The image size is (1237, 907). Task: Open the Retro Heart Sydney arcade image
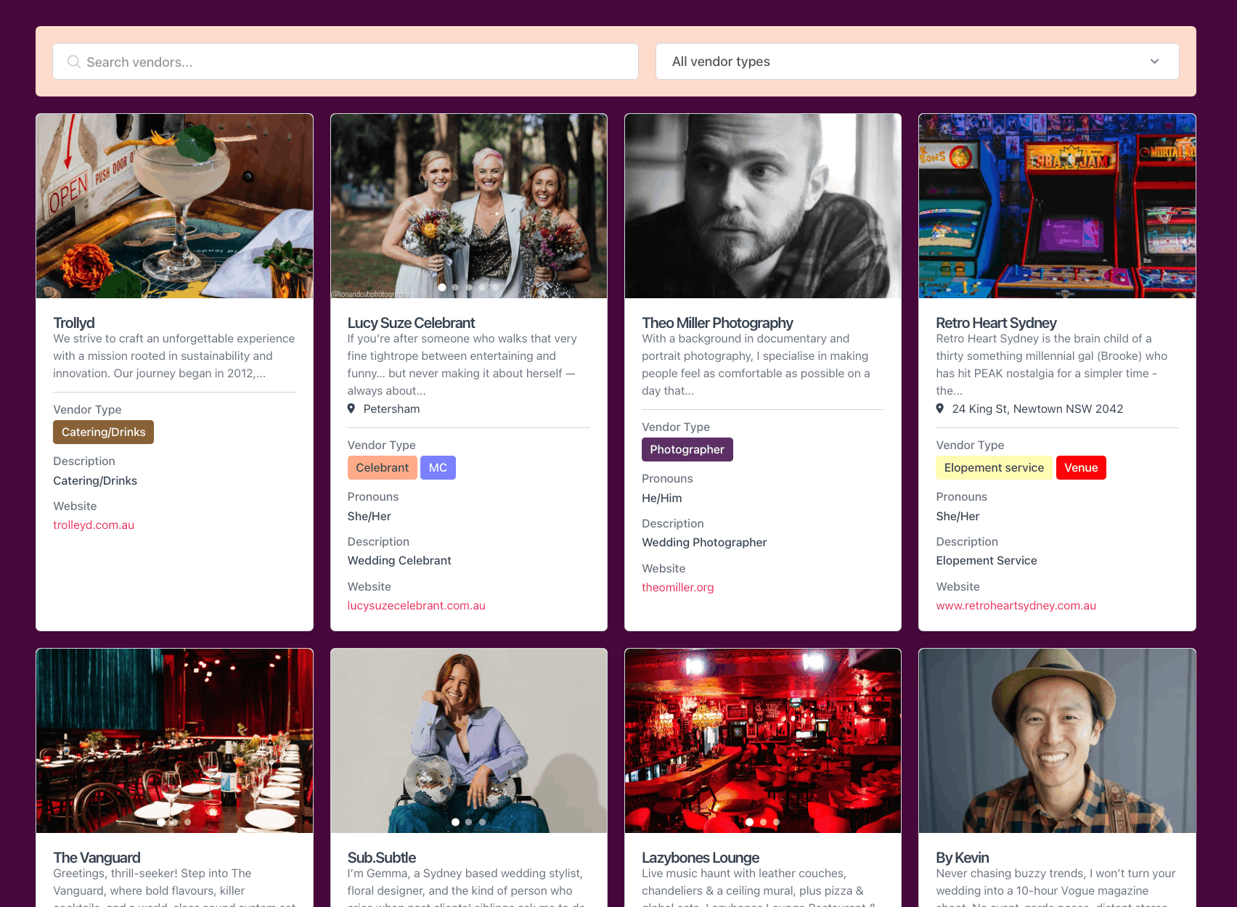coord(1057,206)
